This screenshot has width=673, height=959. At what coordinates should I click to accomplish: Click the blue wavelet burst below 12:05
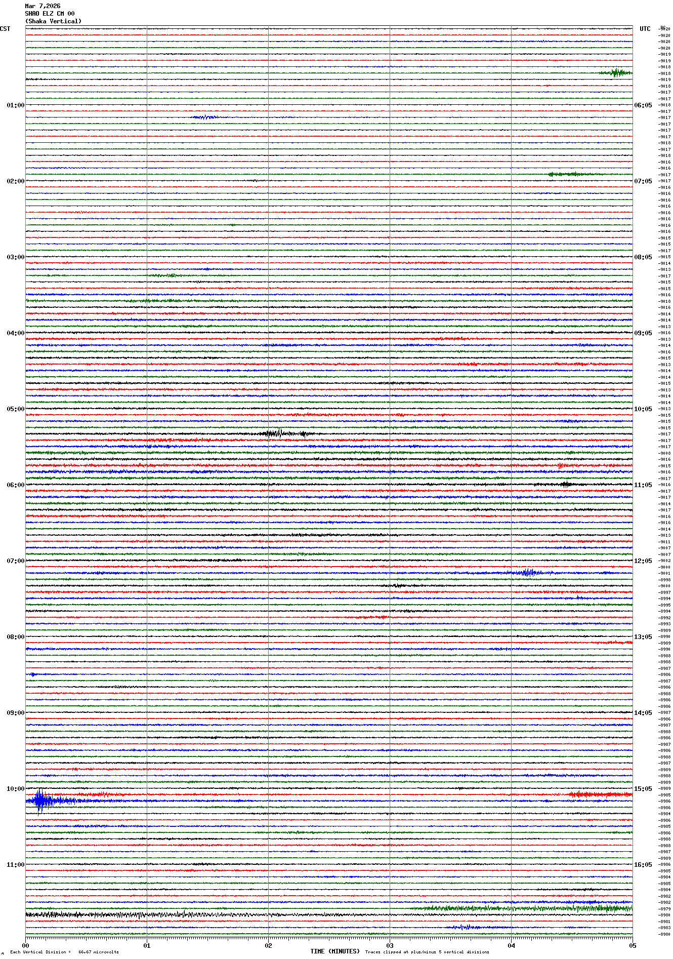click(528, 573)
